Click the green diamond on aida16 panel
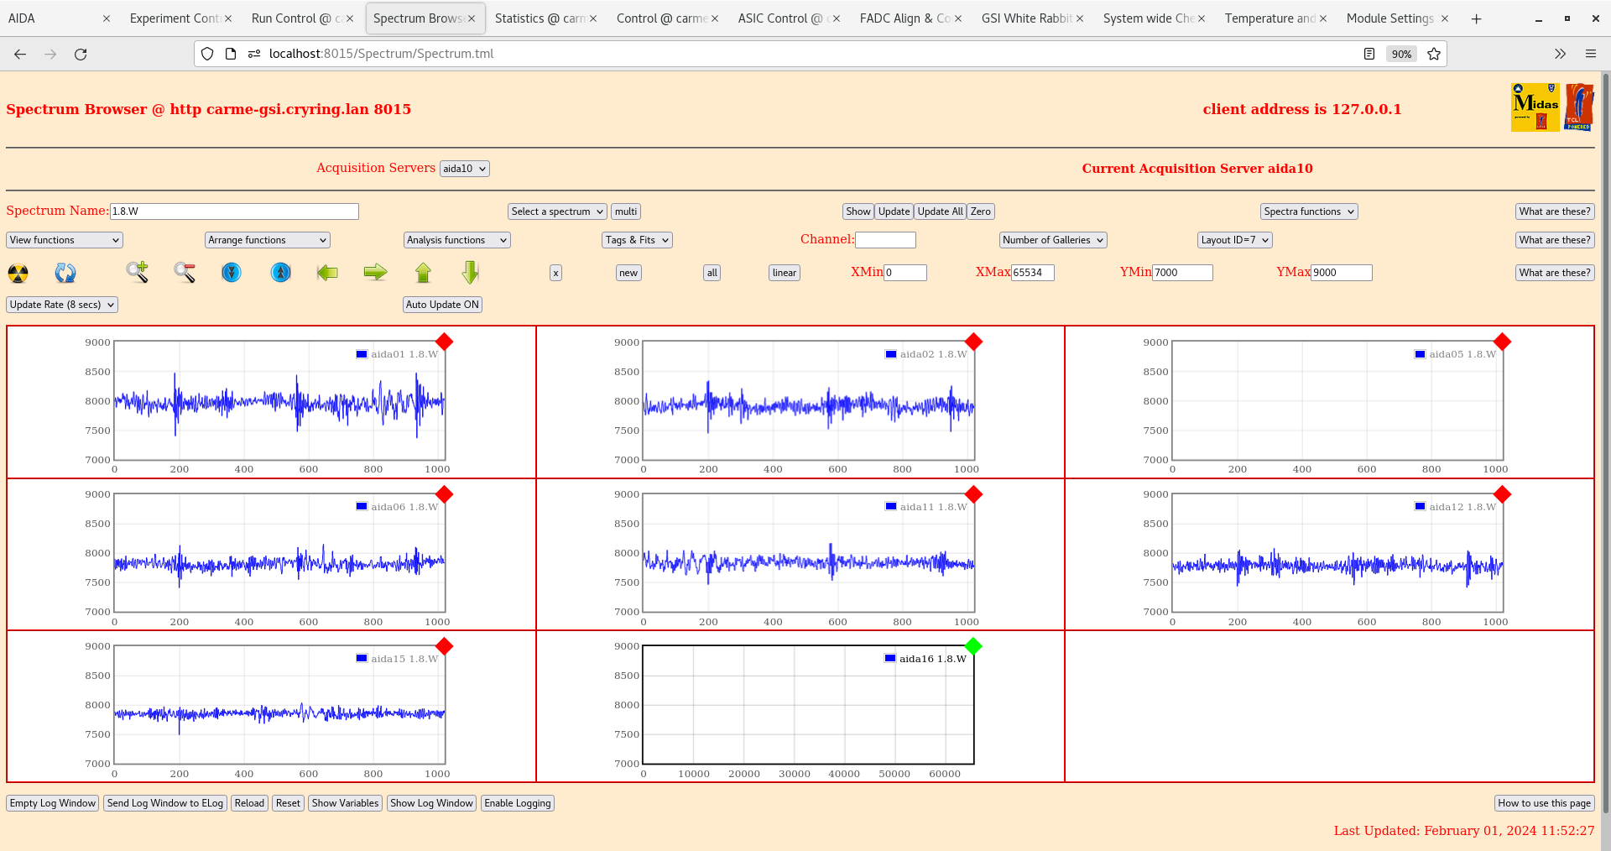Image resolution: width=1611 pixels, height=851 pixels. click(972, 646)
